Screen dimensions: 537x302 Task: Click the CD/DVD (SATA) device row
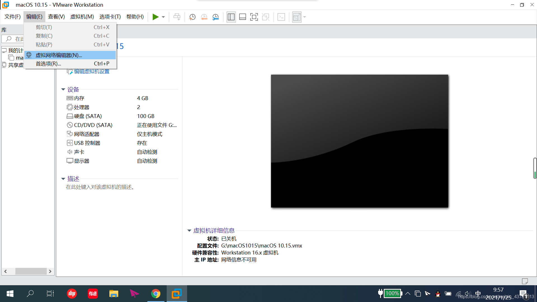pyautogui.click(x=122, y=125)
